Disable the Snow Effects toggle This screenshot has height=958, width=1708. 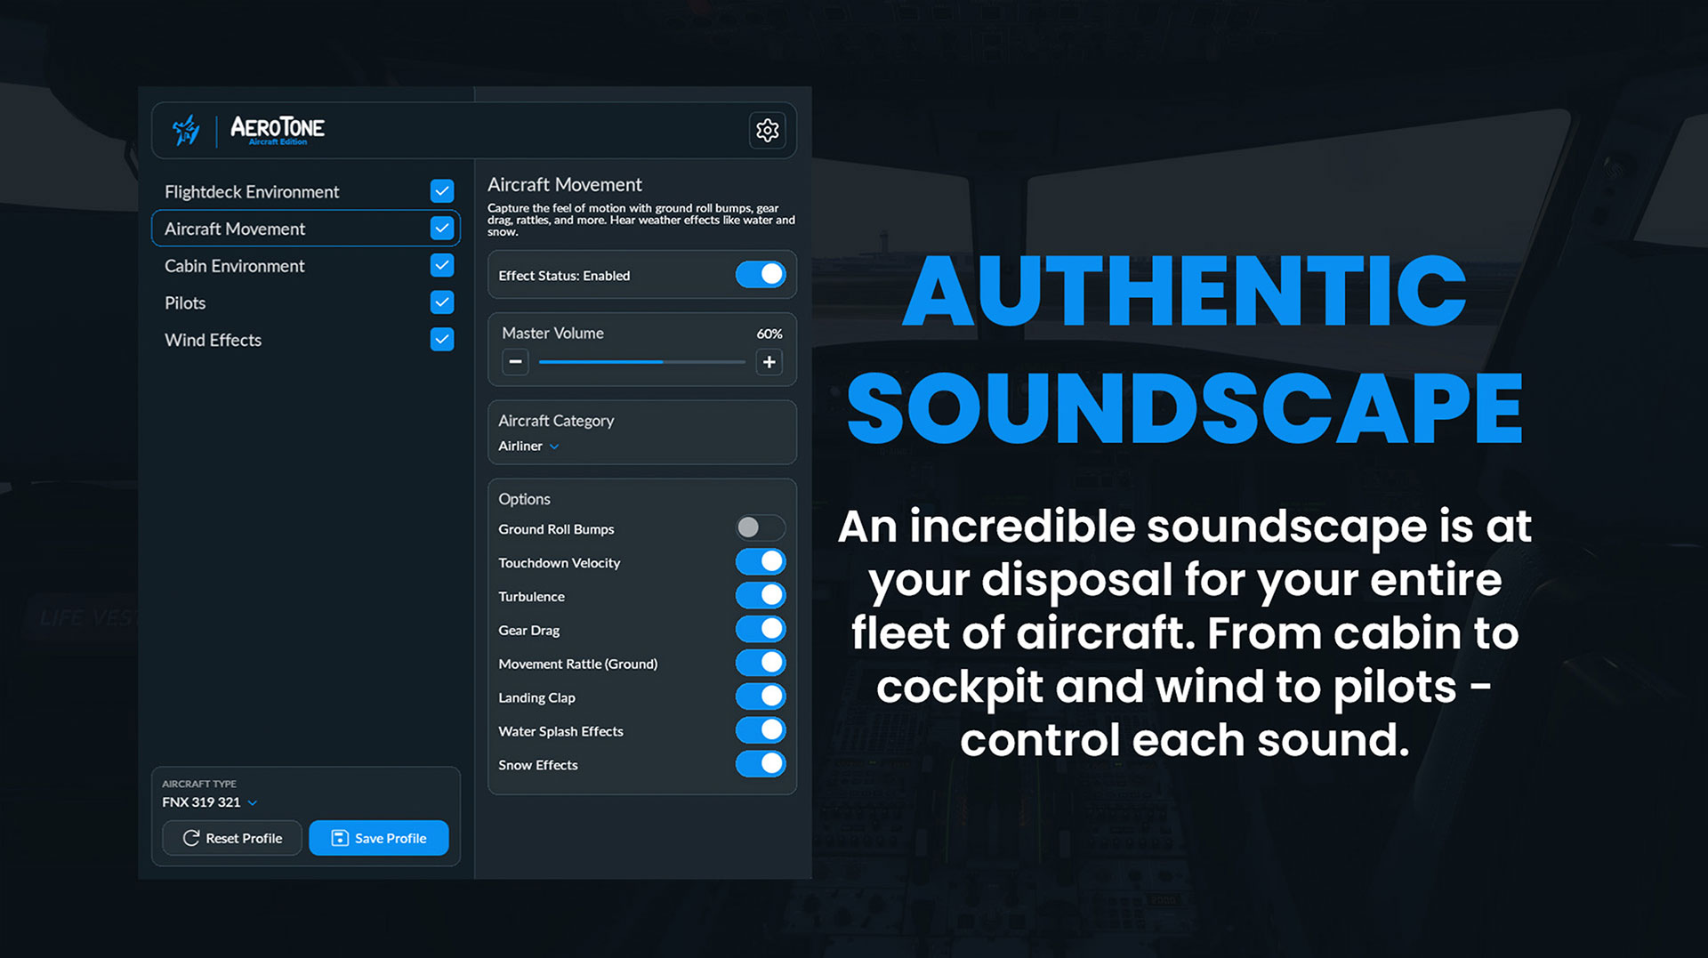click(760, 764)
